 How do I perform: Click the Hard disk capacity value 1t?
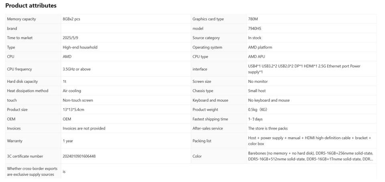click(x=65, y=81)
